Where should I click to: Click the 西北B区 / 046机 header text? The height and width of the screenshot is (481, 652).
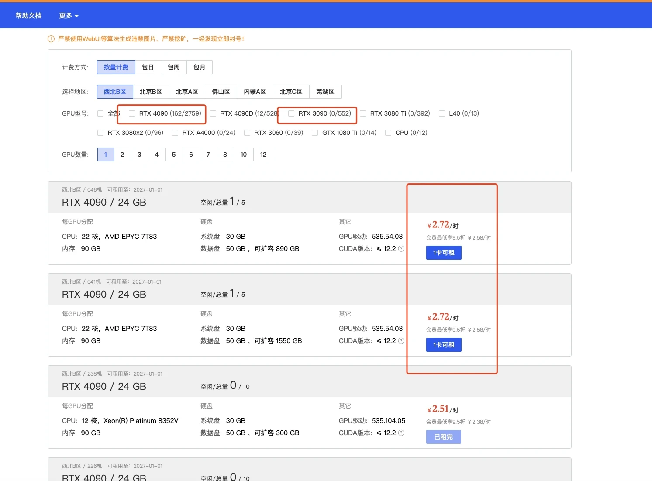(x=82, y=190)
